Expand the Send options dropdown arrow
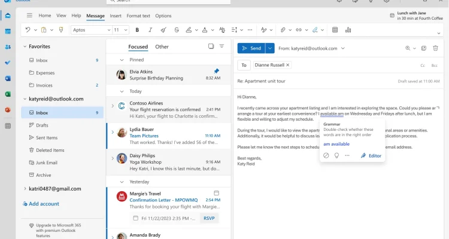The width and height of the screenshot is (449, 239). 270,48
